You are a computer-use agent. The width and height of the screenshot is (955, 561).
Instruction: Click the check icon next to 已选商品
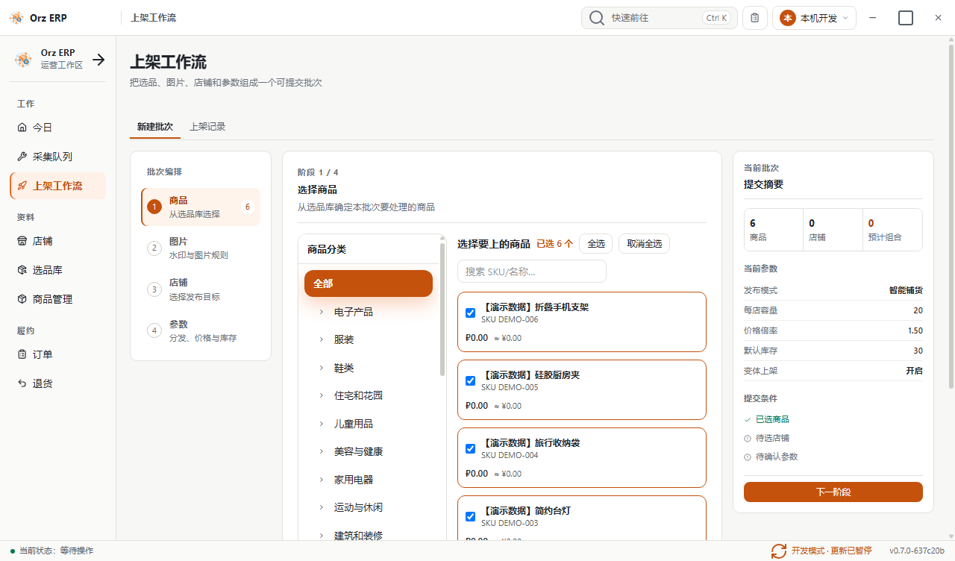coord(748,419)
